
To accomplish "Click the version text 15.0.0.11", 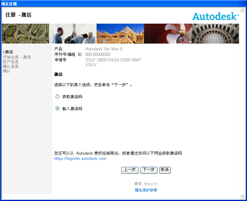I will point(150,184).
